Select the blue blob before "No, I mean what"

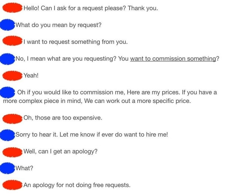pyautogui.click(x=7, y=59)
